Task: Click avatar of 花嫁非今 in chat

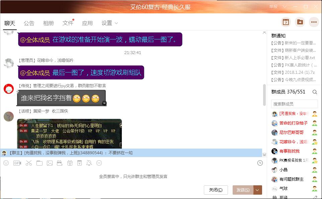Action: pyautogui.click(x=9, y=63)
